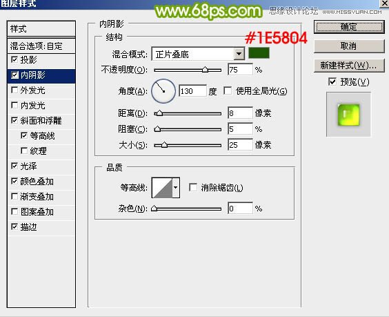Enable the 纹理 texture checkbox
The width and height of the screenshot is (389, 317).
(x=24, y=151)
